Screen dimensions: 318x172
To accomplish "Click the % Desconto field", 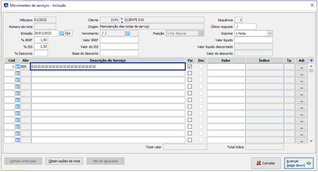I will tap(41, 53).
